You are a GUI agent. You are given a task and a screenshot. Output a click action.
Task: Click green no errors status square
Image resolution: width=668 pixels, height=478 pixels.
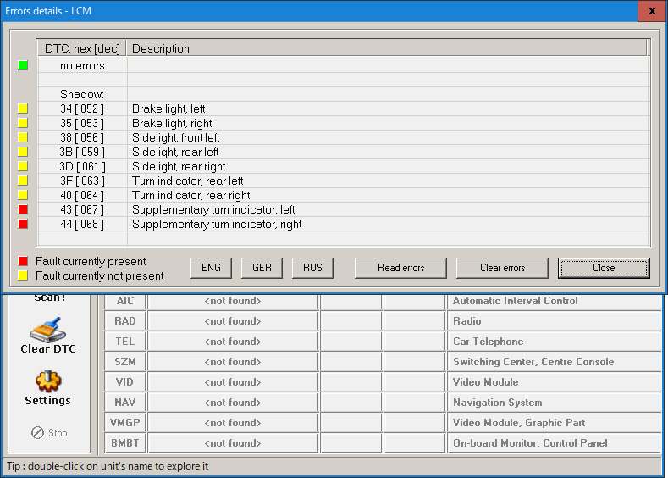click(23, 65)
